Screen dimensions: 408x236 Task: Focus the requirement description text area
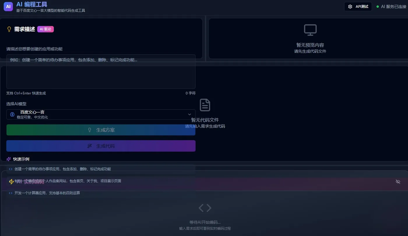101,71
